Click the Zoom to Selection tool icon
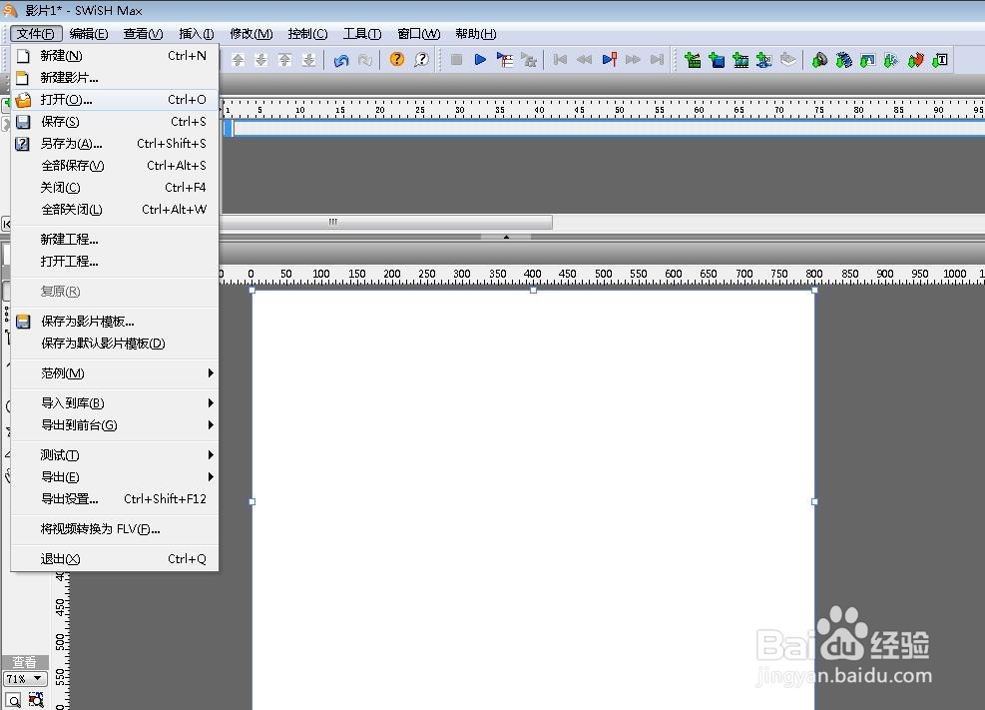This screenshot has width=985, height=710. [36, 701]
